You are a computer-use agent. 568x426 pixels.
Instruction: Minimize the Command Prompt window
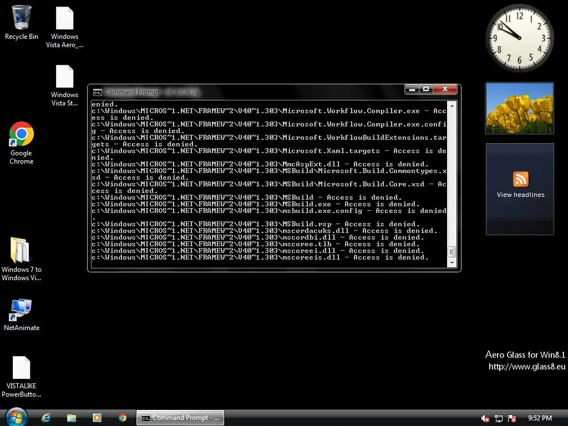click(412, 89)
